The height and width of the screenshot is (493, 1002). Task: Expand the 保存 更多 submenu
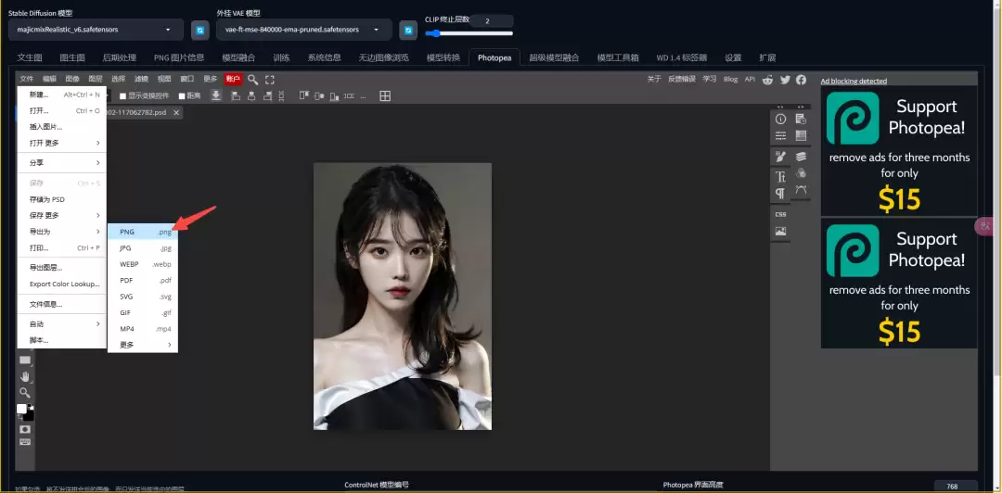pyautogui.click(x=62, y=215)
